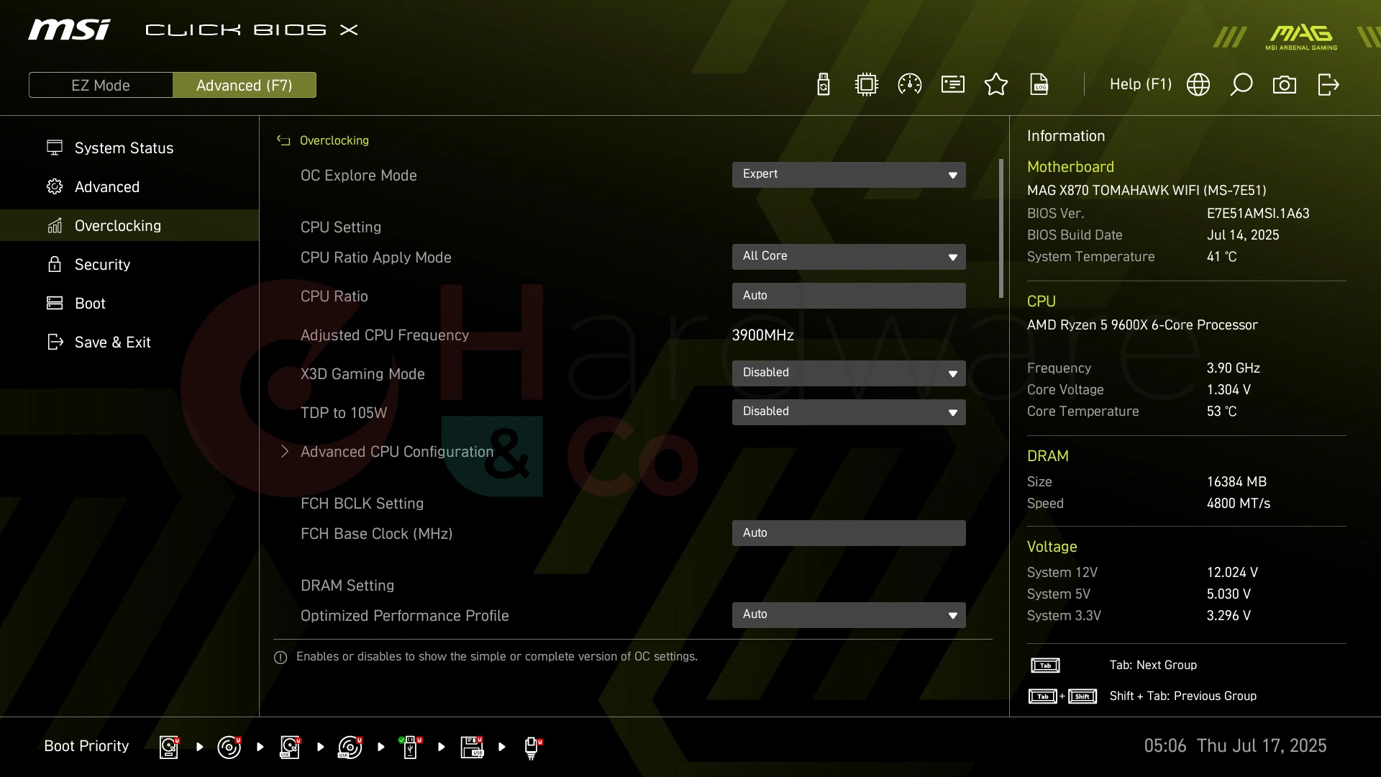Take a screenshot with the camera icon
The width and height of the screenshot is (1381, 777).
tap(1285, 85)
